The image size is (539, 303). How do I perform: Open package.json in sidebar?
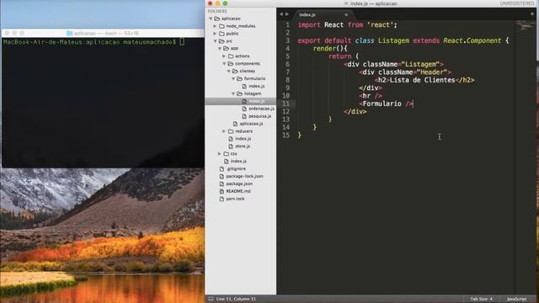239,183
